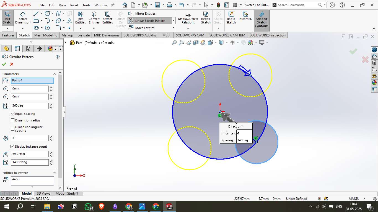The width and height of the screenshot is (378, 212).
Task: Click the Arc2 entities selection box
Action: [x=32, y=181]
